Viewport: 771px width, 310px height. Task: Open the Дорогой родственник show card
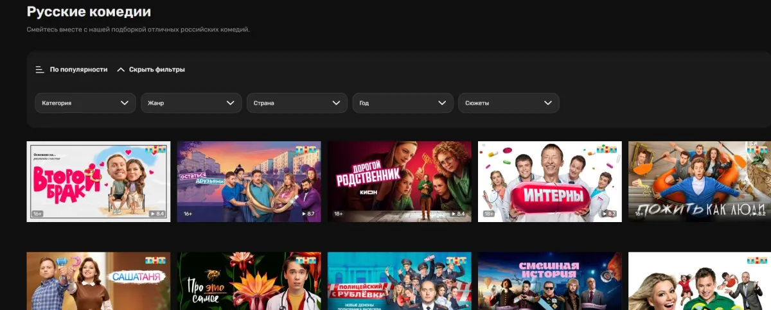[399, 182]
